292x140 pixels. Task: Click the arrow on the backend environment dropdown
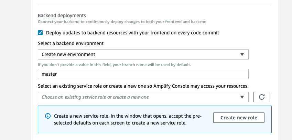[x=242, y=54]
